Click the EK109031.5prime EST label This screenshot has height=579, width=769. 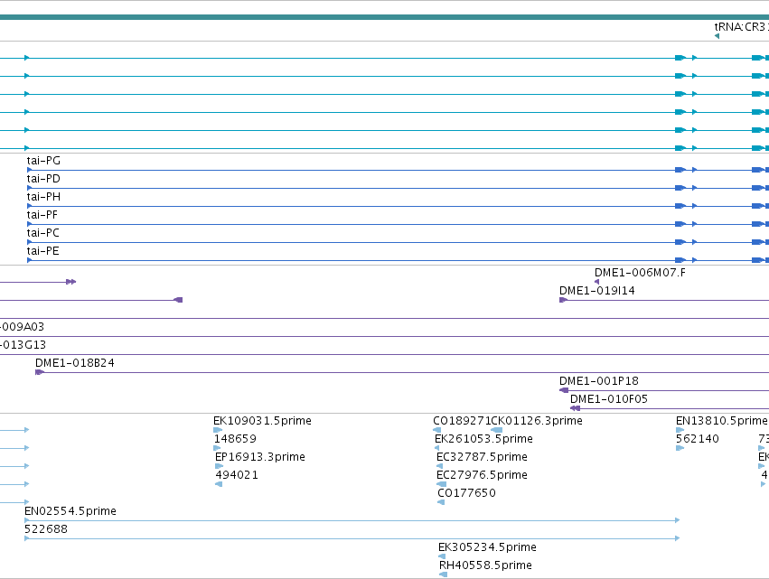coord(262,421)
